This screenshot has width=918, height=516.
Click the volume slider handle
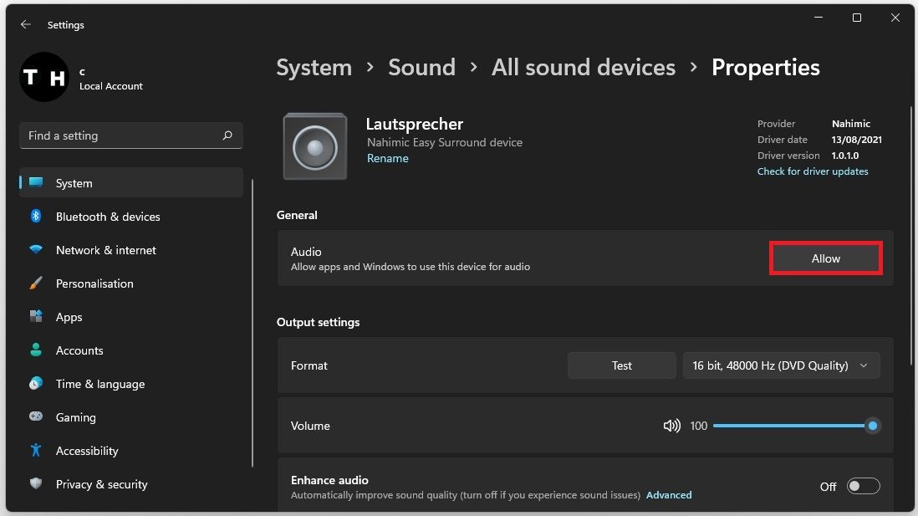[x=873, y=426]
